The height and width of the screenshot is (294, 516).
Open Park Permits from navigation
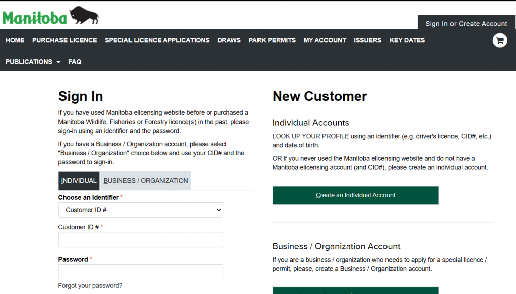coord(272,40)
